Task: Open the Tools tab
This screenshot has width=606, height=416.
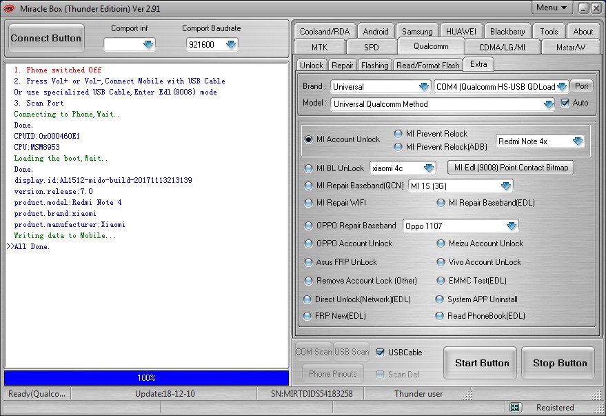Action: click(549, 31)
